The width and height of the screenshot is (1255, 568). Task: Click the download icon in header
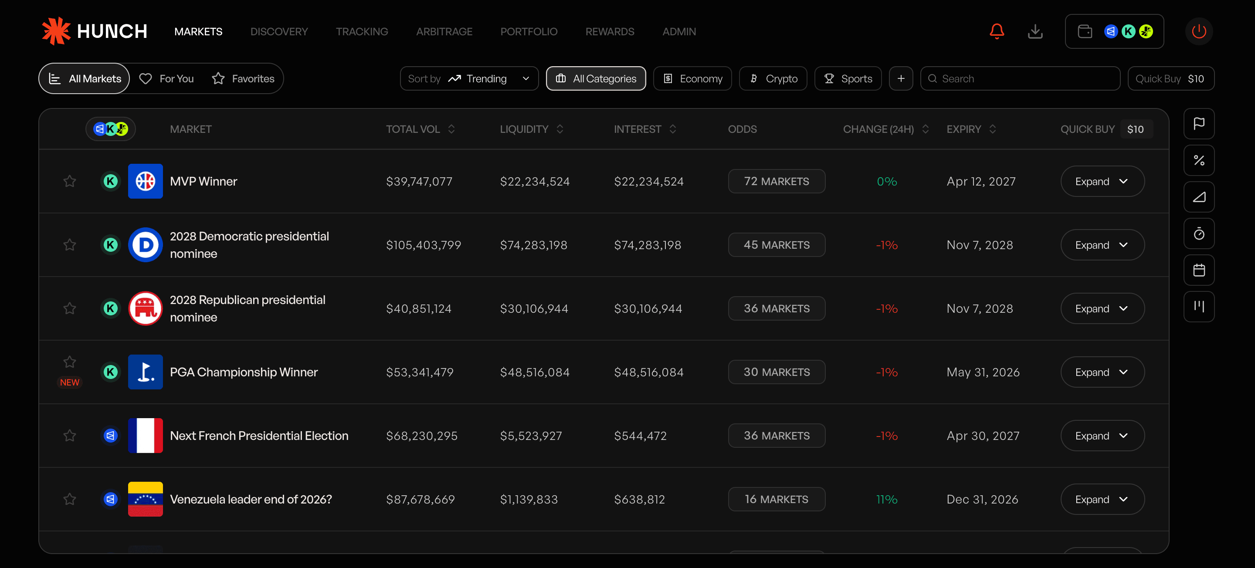pos(1035,31)
